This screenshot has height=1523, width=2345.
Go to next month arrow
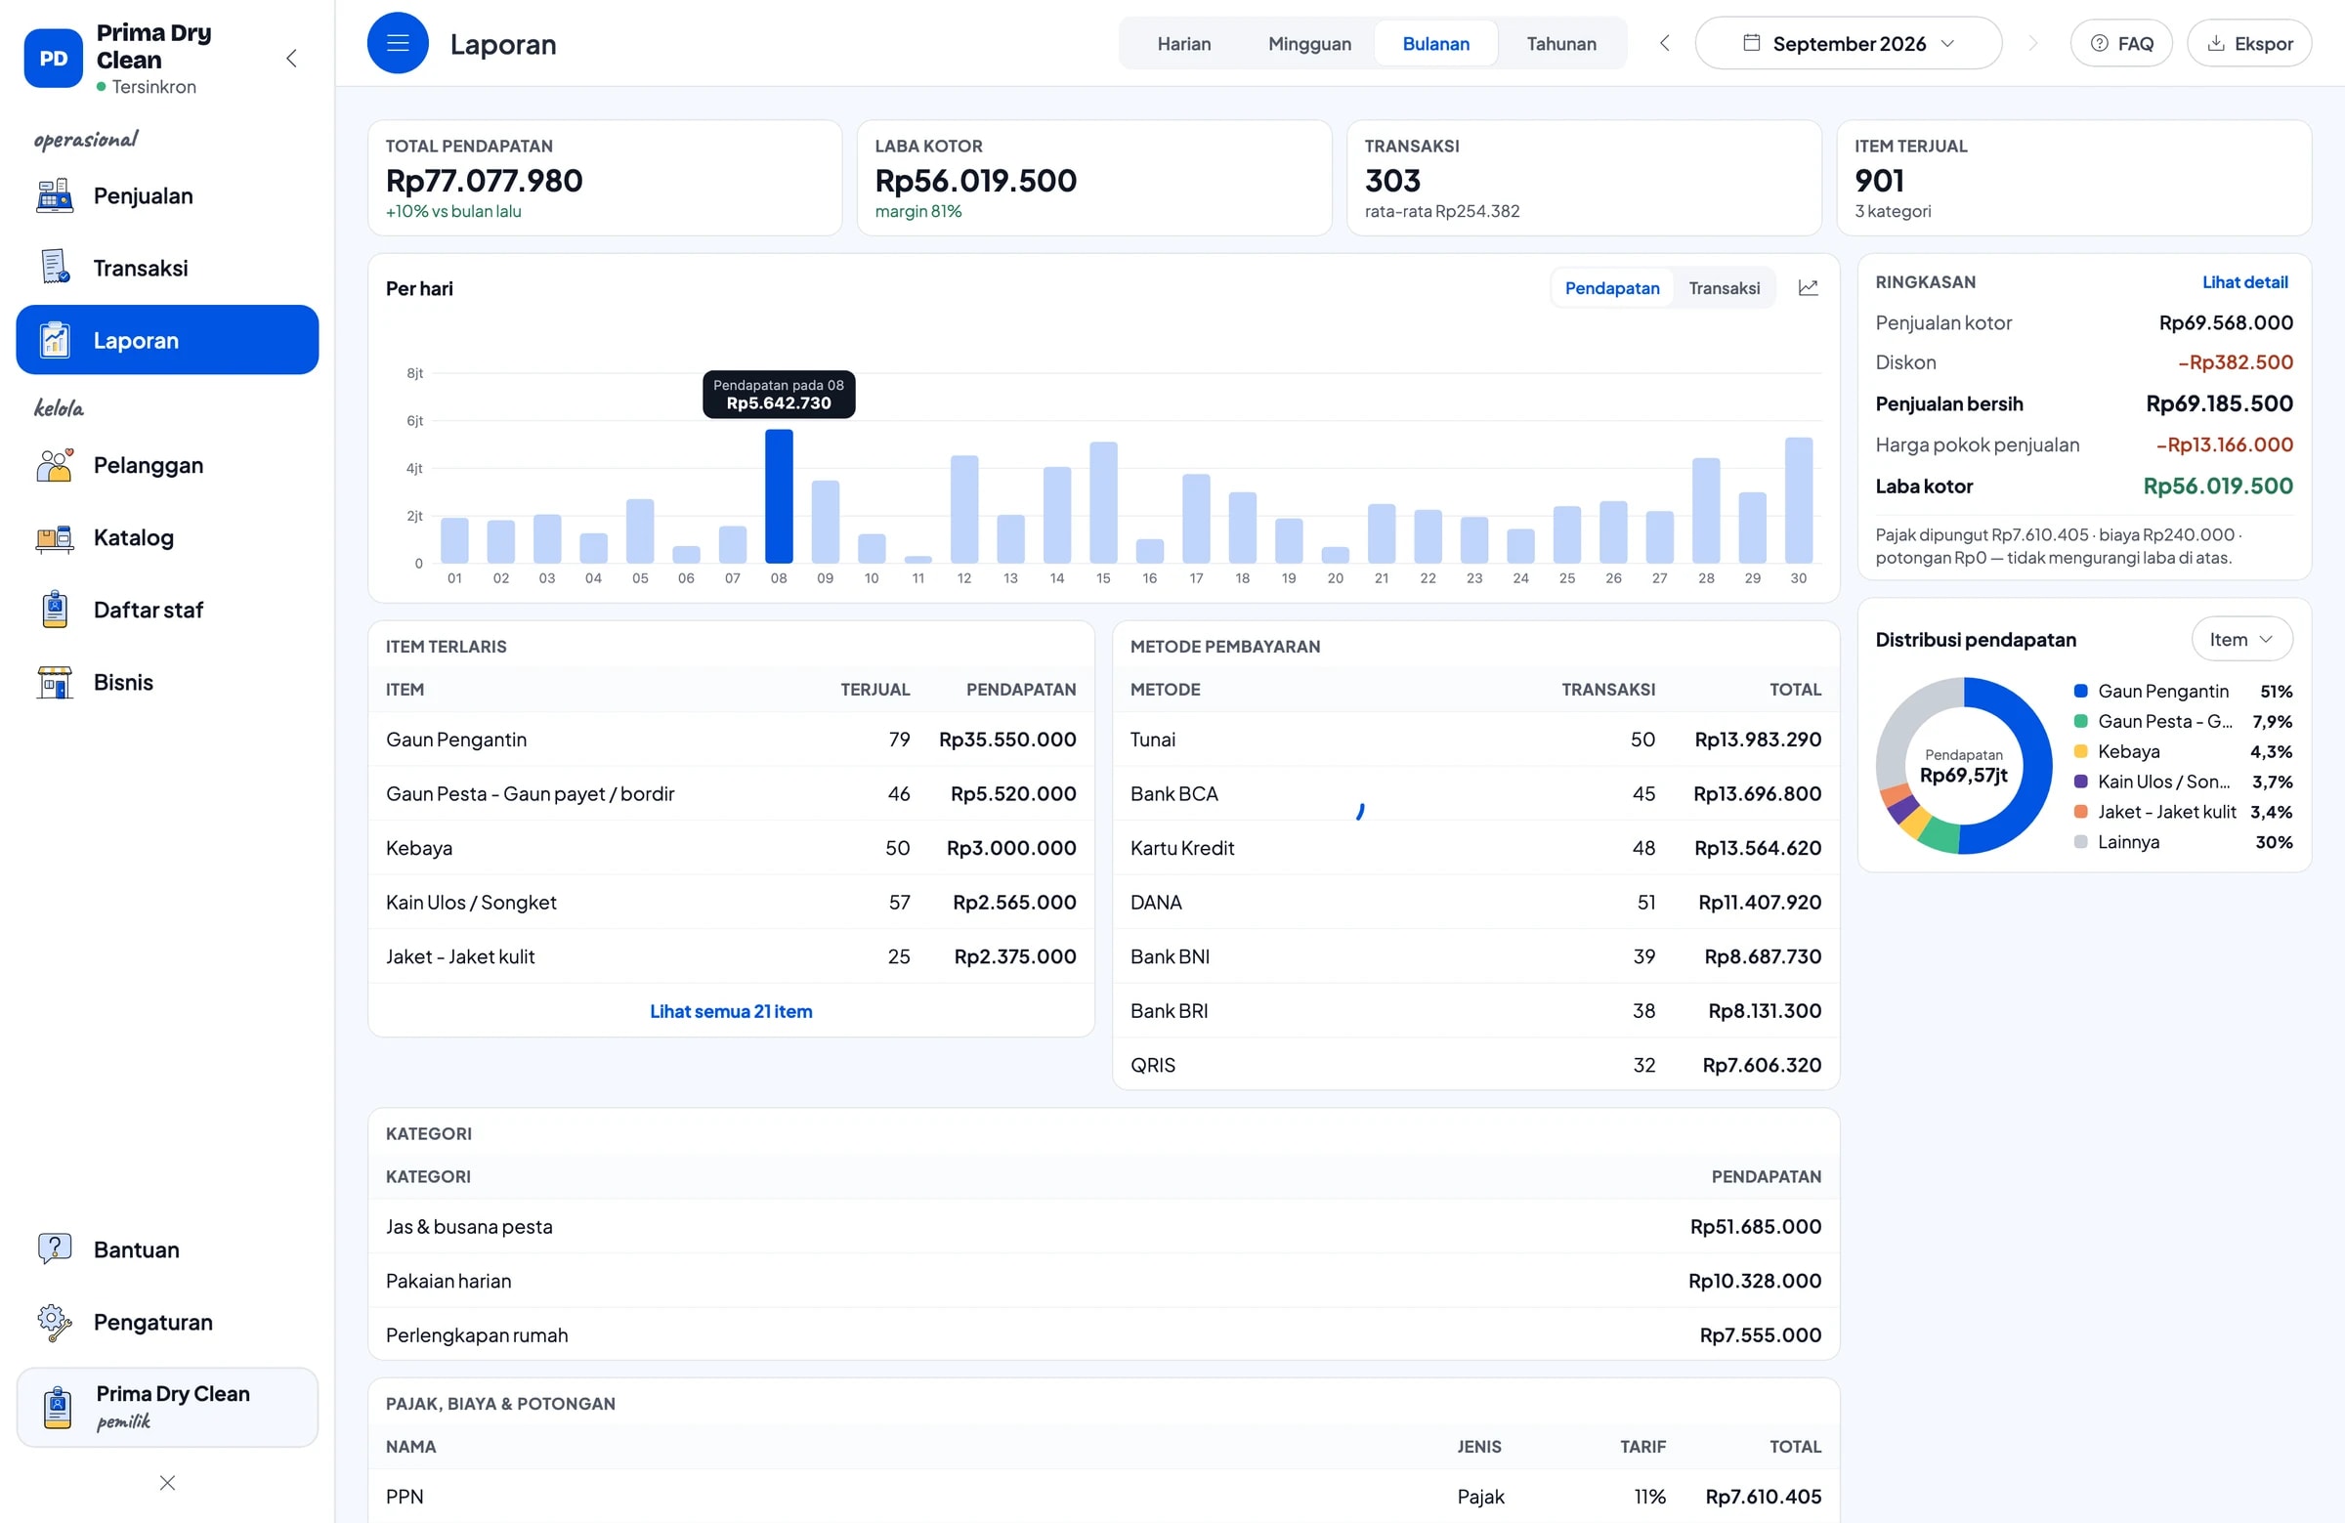[2032, 43]
